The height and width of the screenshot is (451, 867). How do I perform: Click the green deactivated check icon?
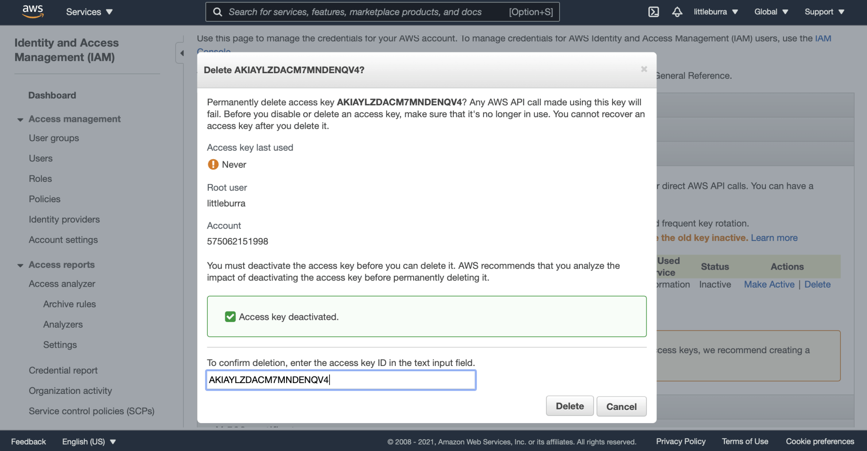tap(230, 317)
